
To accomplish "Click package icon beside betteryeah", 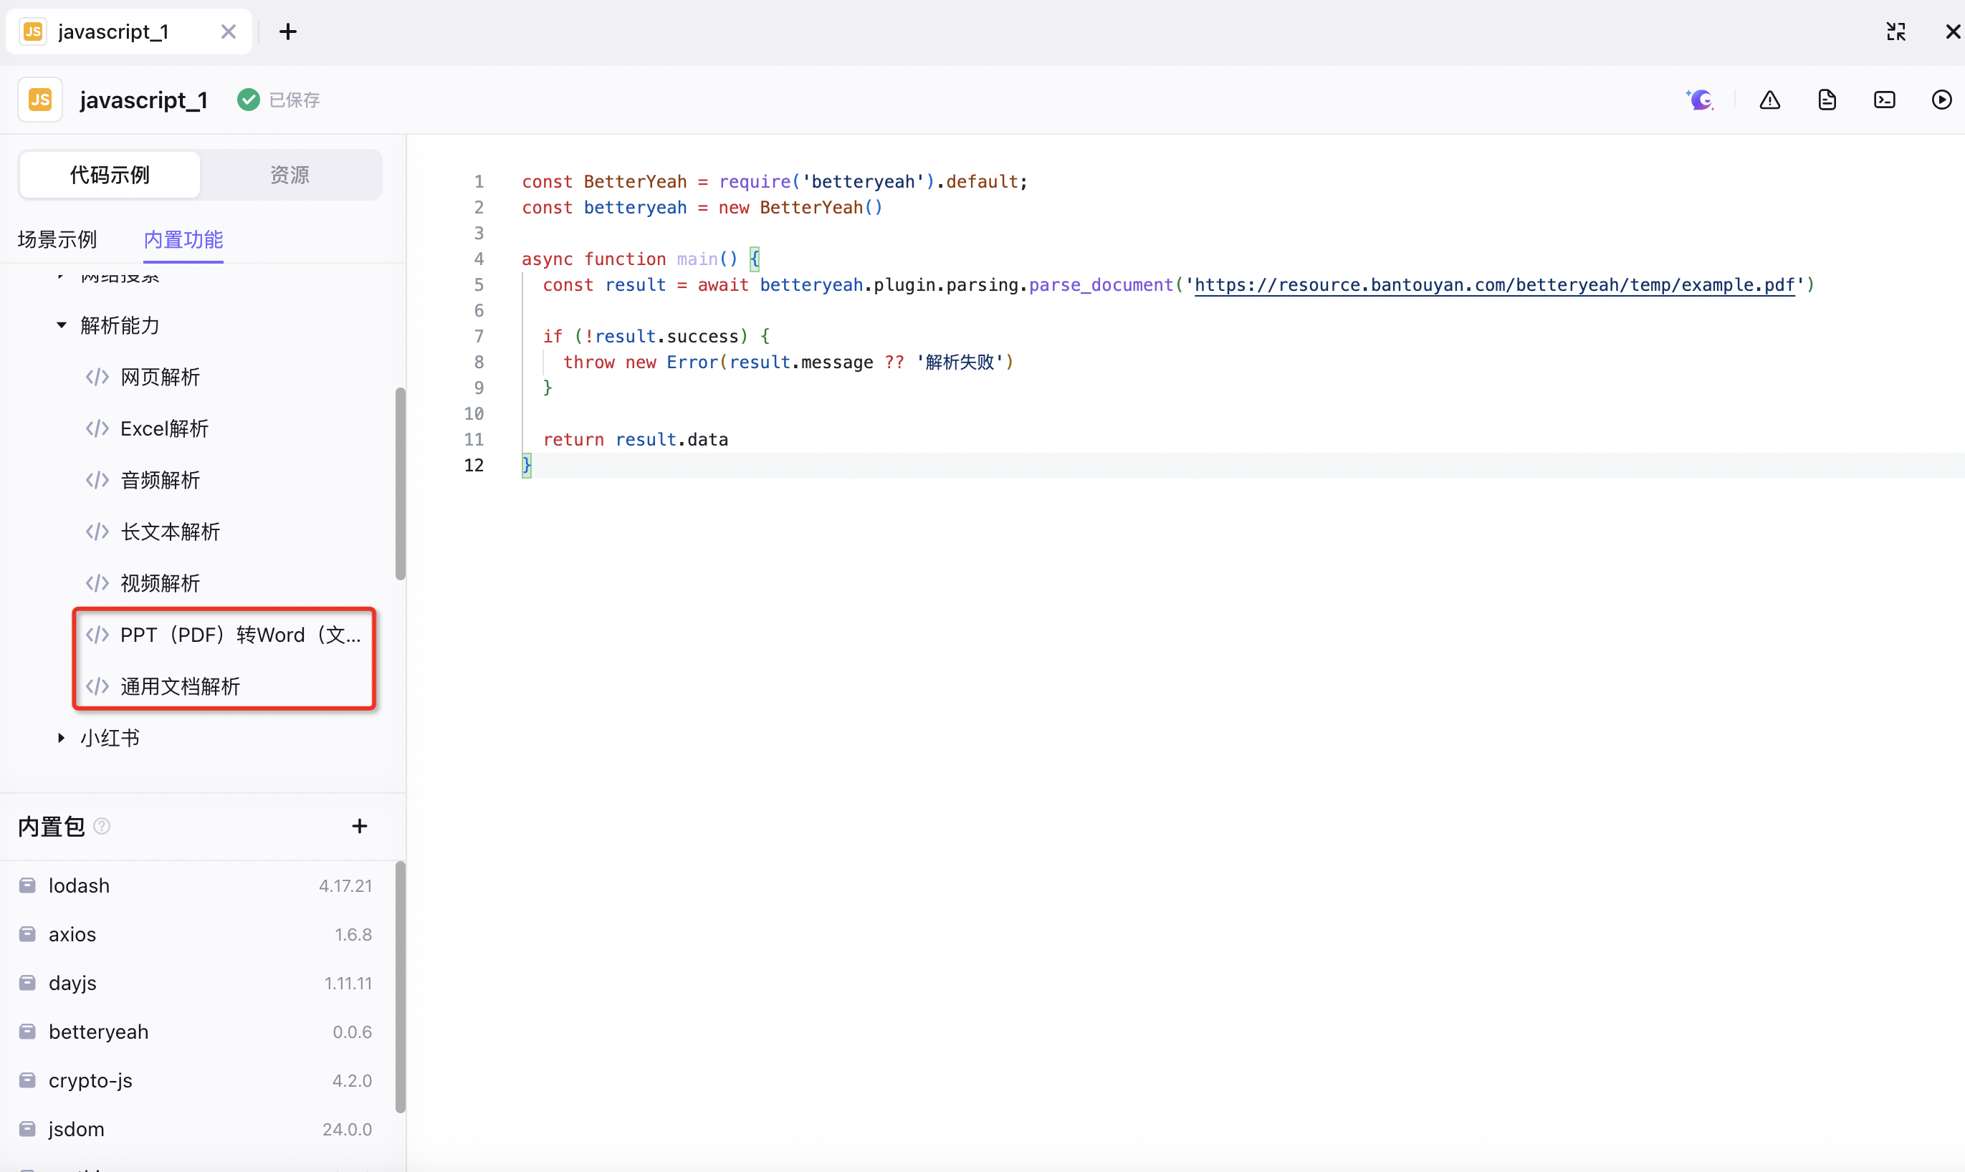I will 27,1032.
